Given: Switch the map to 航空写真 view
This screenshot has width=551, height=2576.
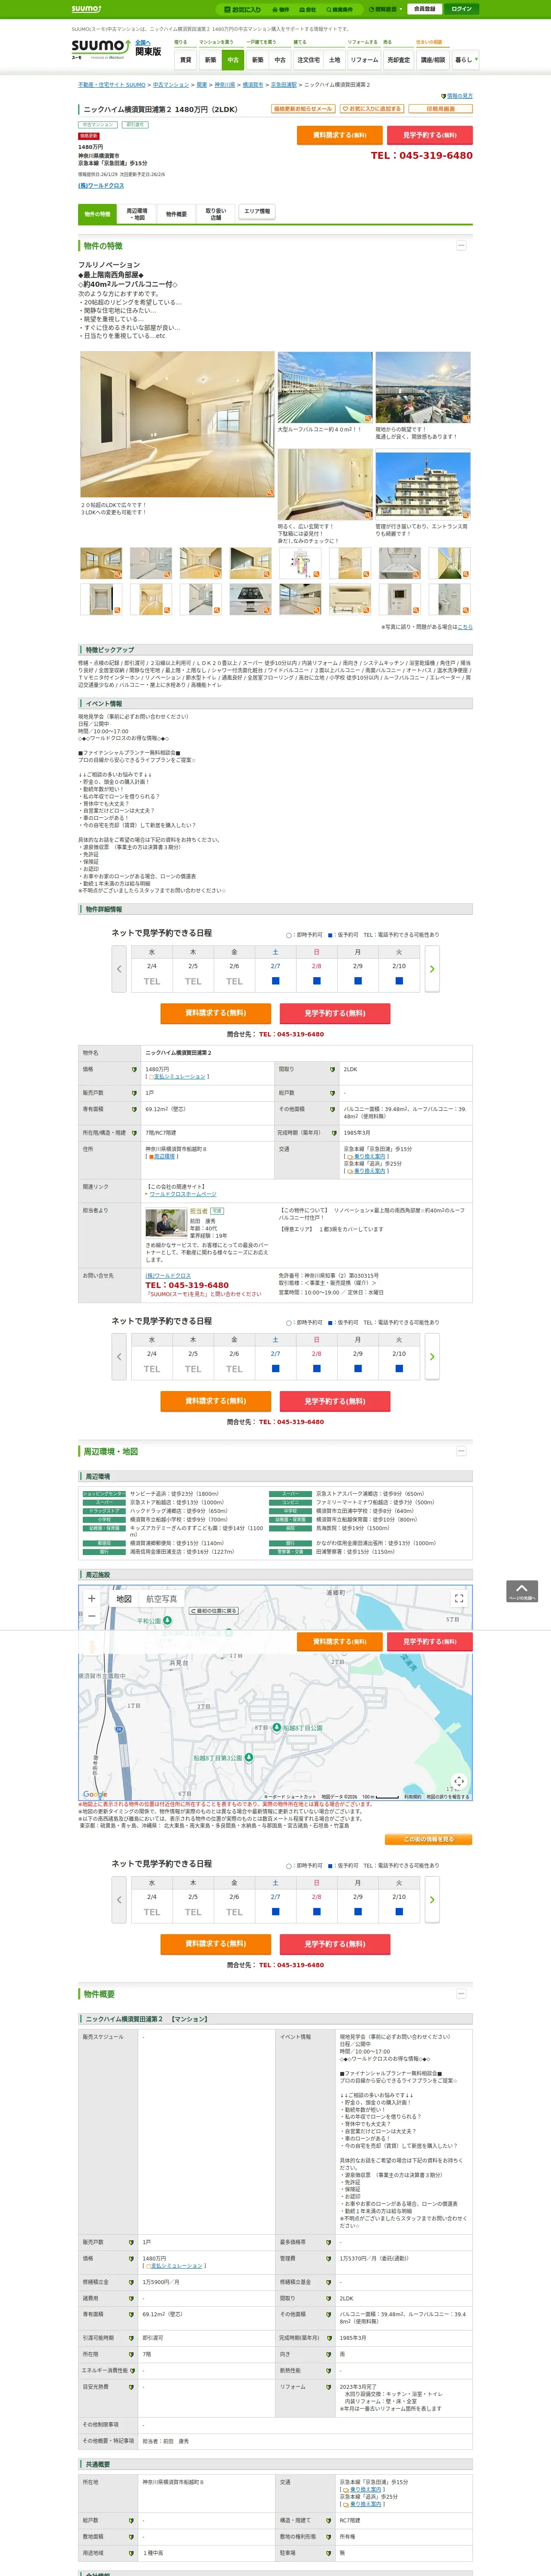Looking at the screenshot, I should tap(161, 1599).
